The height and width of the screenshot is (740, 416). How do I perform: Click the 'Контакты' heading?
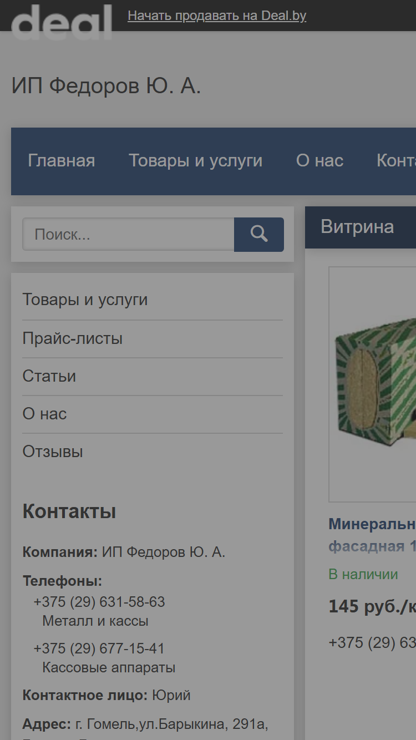pos(69,511)
